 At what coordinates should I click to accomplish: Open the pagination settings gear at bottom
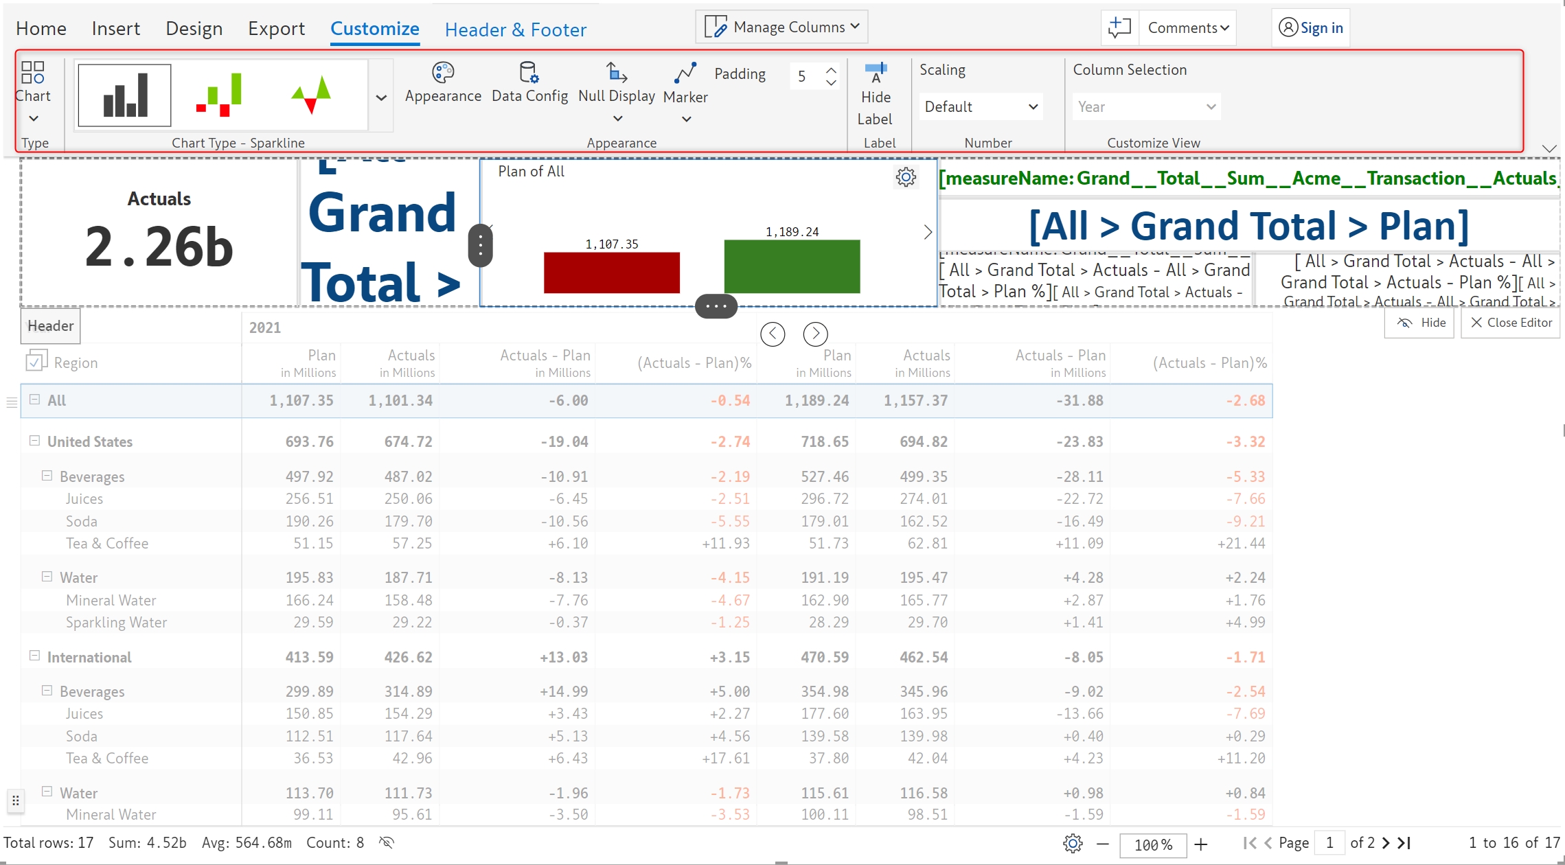point(1073,843)
